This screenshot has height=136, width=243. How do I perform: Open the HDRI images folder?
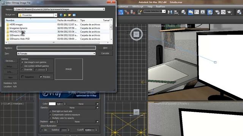(16, 25)
